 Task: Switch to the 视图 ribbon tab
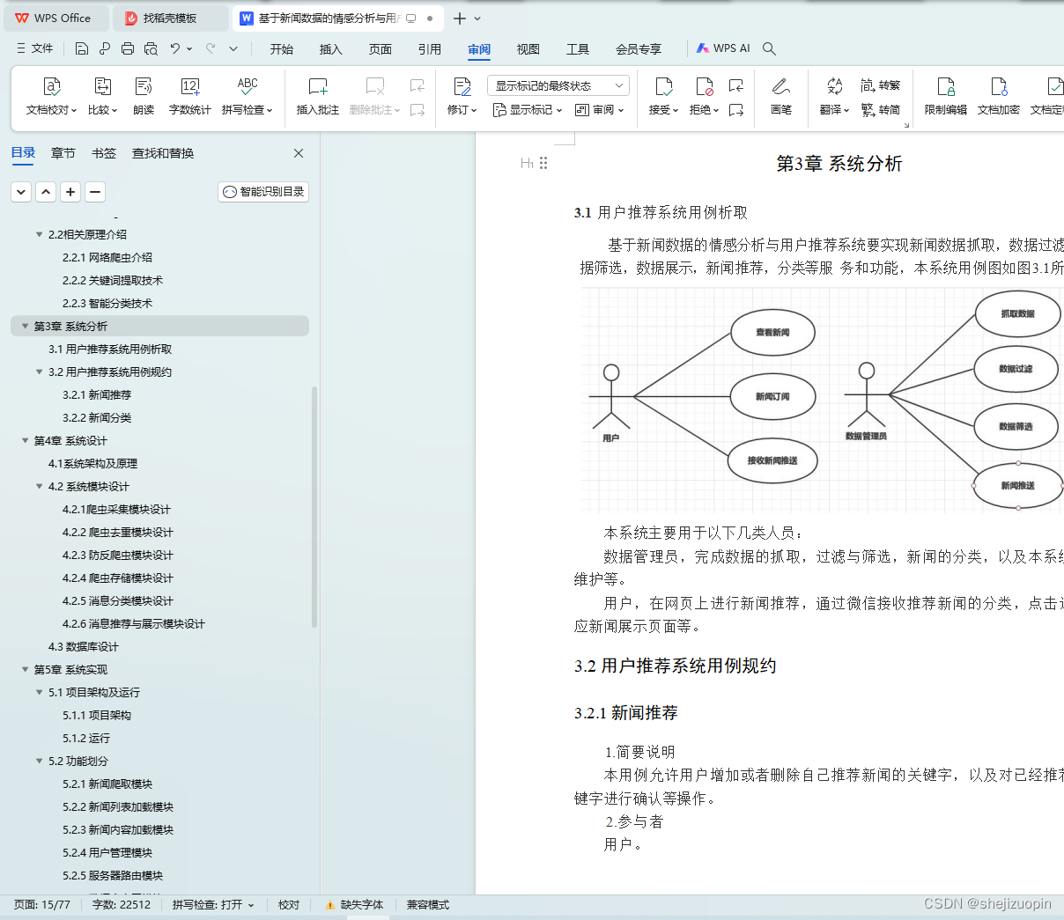point(528,49)
